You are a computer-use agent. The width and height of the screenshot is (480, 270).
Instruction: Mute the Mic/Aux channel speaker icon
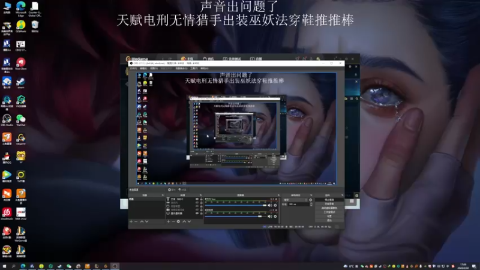[x=269, y=205]
